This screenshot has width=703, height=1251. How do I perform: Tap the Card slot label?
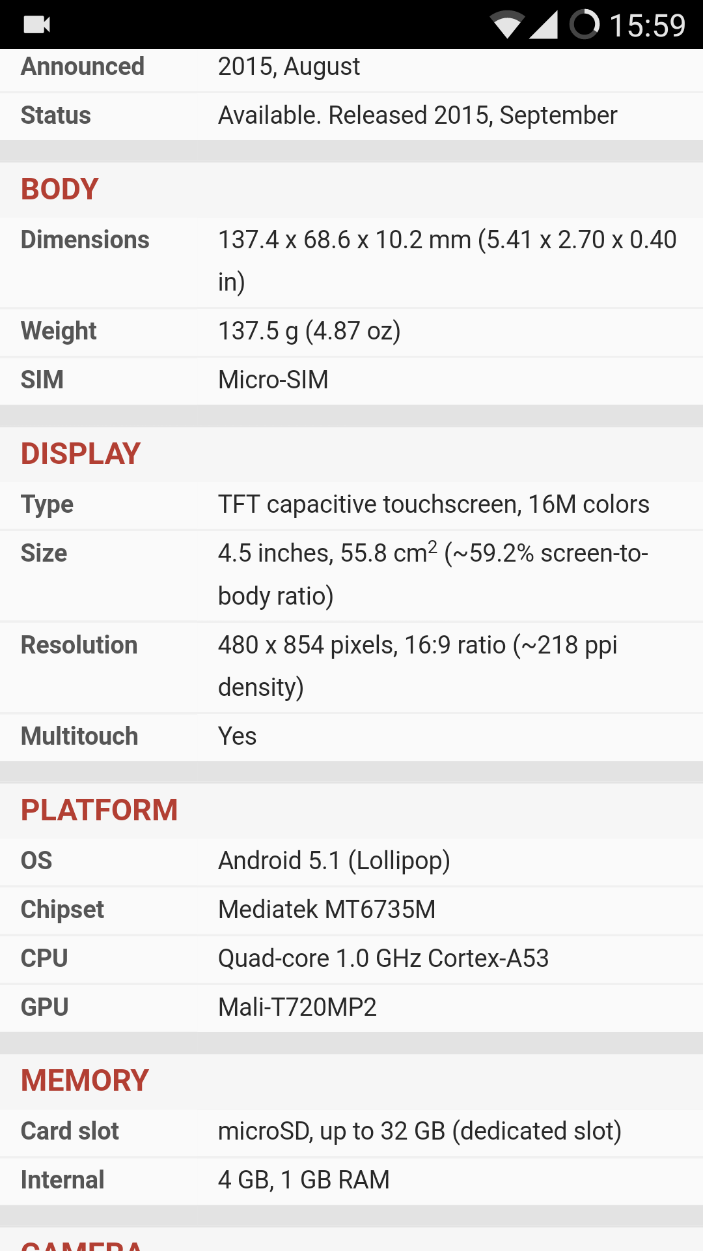point(70,1131)
